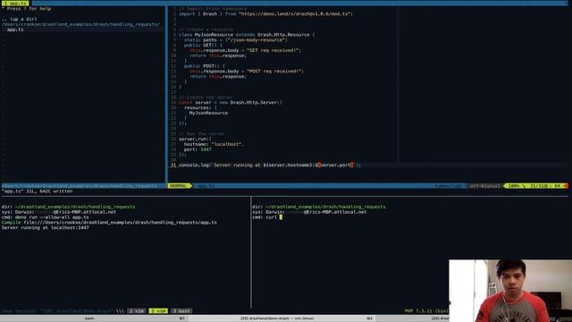
Task: Click the ".. (up a dir)" entry in NERDTree
Action: click(19, 19)
